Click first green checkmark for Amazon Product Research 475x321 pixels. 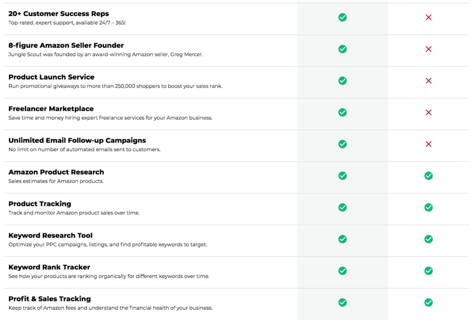(343, 176)
